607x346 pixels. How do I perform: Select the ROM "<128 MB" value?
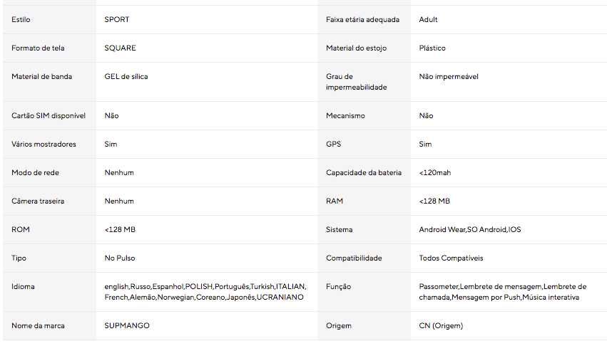pos(120,230)
